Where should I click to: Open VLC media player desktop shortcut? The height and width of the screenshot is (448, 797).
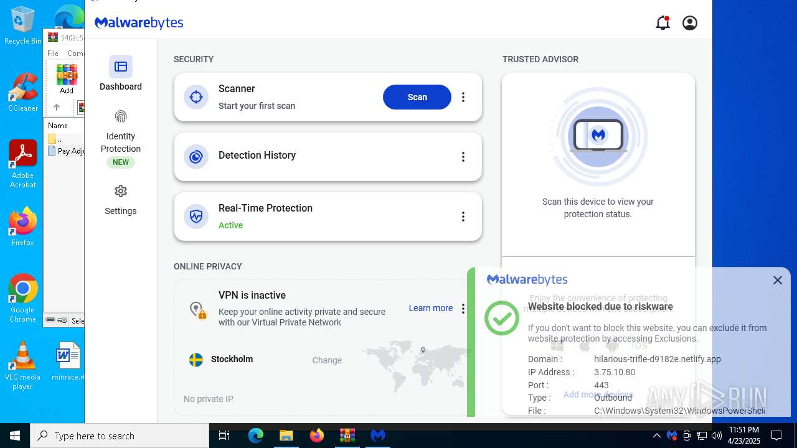tap(23, 365)
